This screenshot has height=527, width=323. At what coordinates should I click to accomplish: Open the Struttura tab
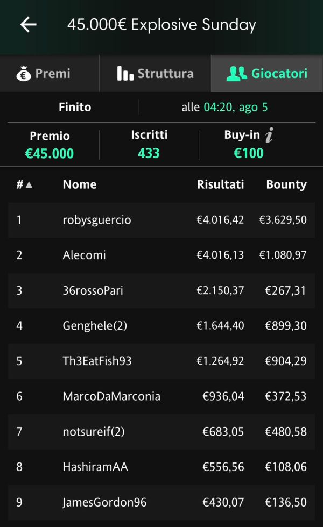pyautogui.click(x=155, y=74)
